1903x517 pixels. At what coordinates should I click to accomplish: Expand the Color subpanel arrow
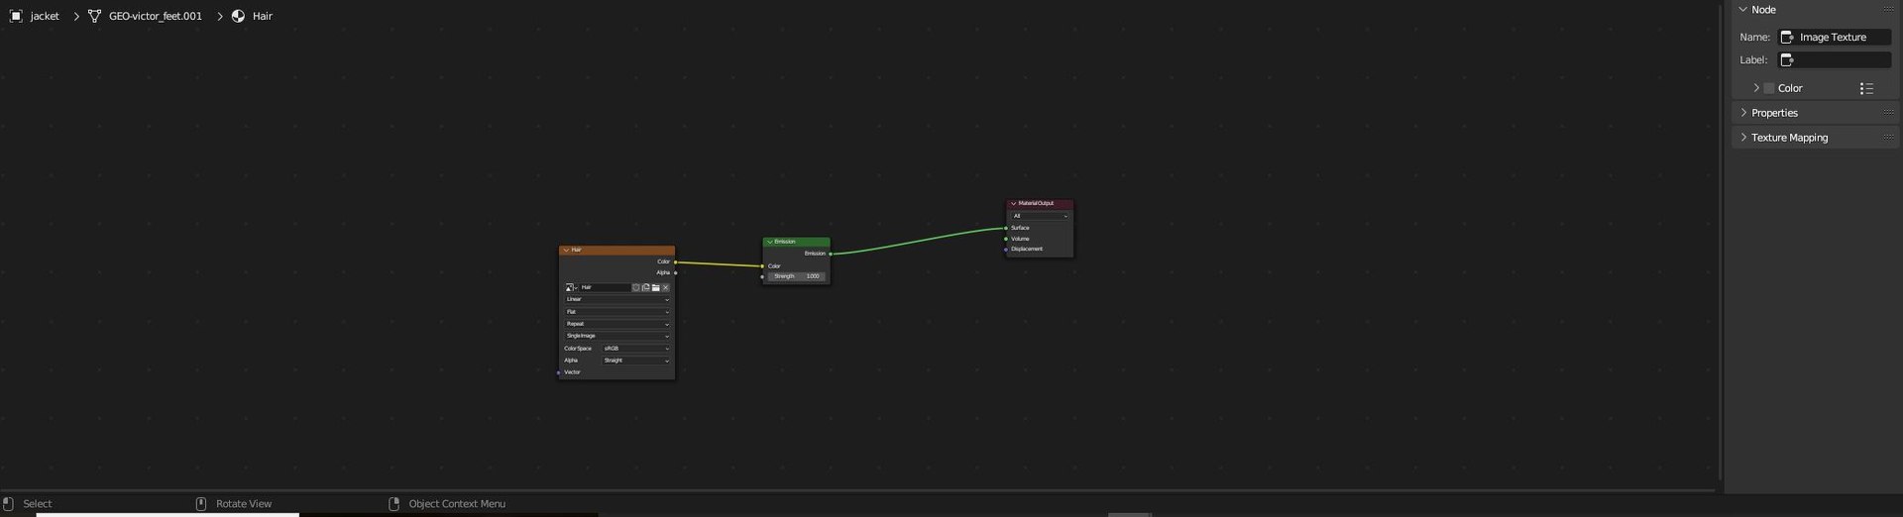pyautogui.click(x=1756, y=88)
